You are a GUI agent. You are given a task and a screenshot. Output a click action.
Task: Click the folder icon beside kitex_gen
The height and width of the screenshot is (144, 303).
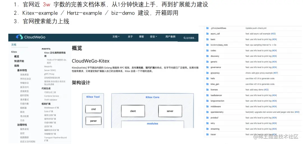point(207,84)
